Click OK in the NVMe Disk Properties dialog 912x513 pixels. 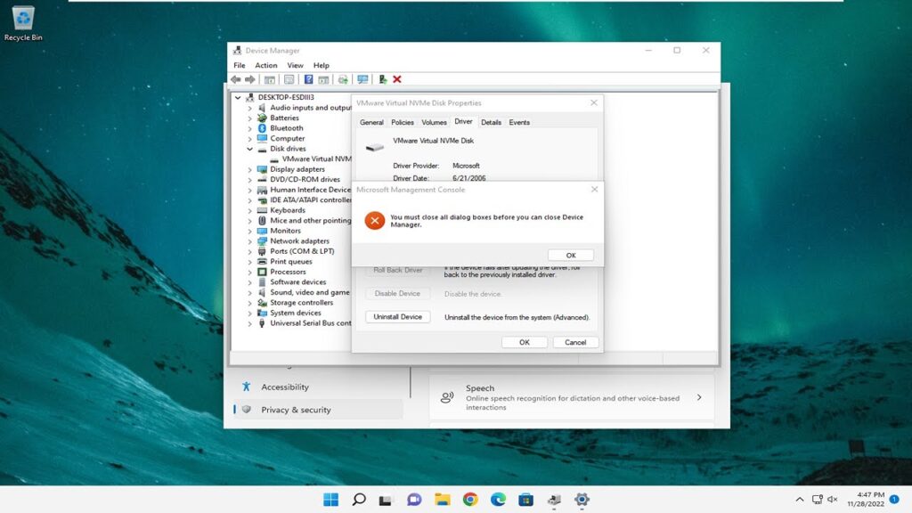[x=524, y=342]
